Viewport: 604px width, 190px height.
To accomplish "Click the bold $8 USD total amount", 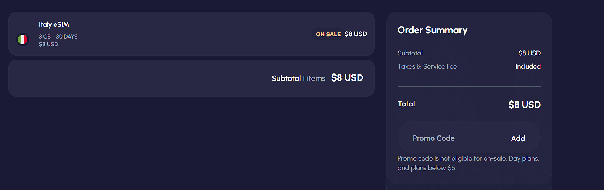I will pos(524,105).
